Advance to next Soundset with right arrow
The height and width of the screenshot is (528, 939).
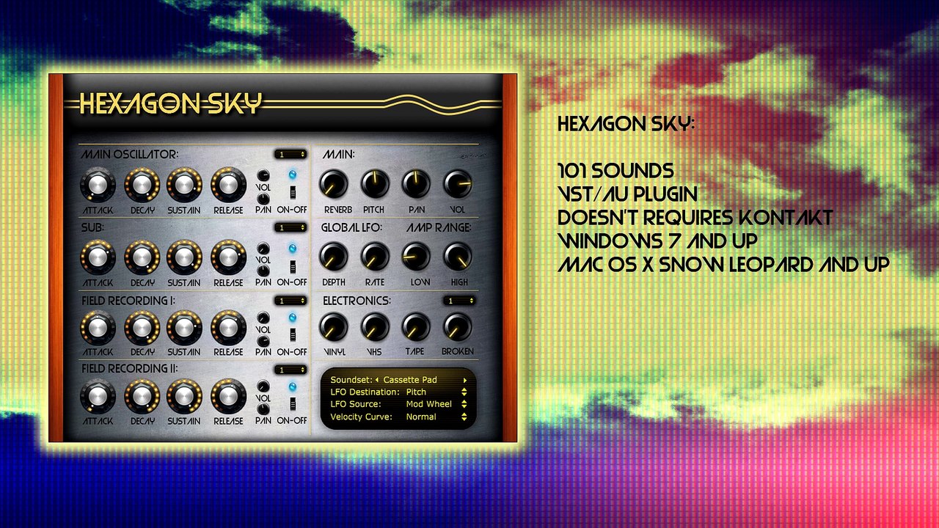(464, 380)
